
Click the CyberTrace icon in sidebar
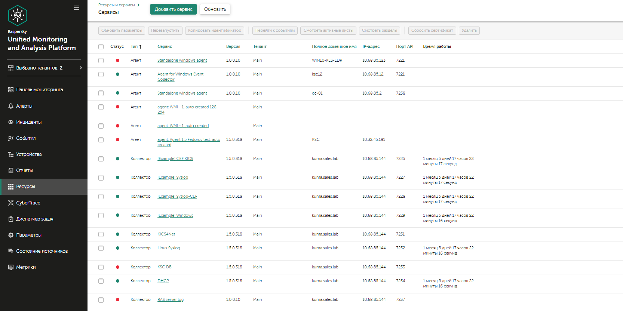[11, 203]
